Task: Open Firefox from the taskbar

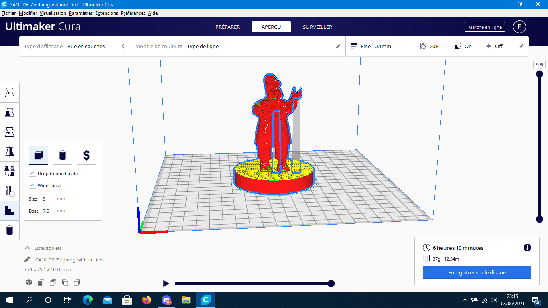Action: click(147, 300)
